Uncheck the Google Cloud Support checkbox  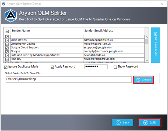(7, 48)
